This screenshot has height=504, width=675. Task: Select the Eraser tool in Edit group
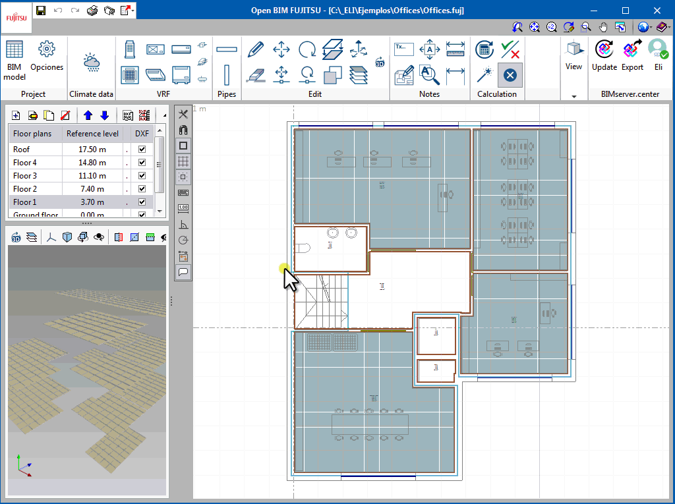[256, 74]
